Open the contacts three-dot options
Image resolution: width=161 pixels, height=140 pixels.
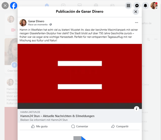click(156, 39)
